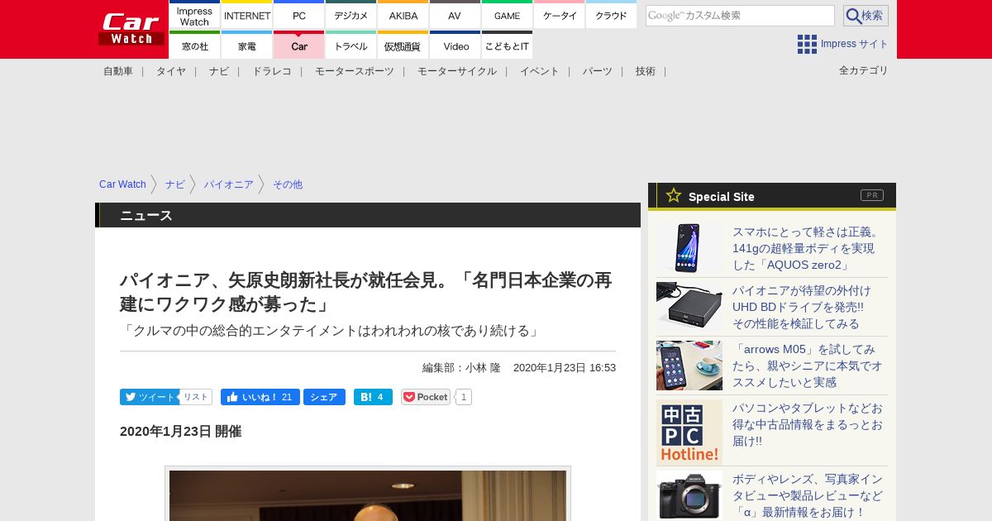Open the press conference photo
This screenshot has height=521, width=992.
pyautogui.click(x=368, y=495)
